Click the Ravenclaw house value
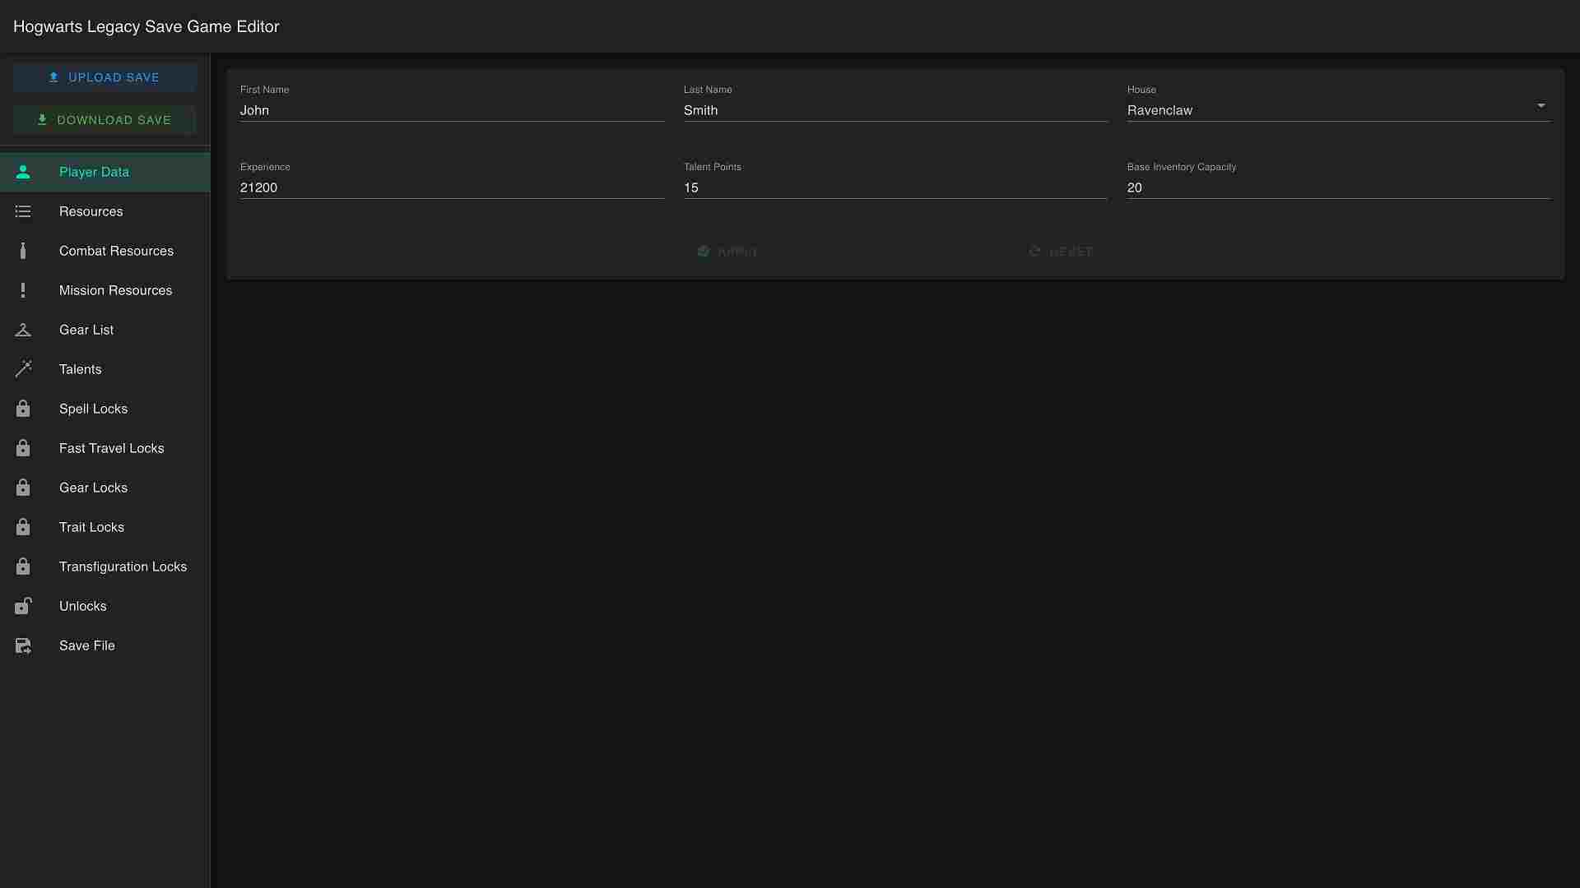 pyautogui.click(x=1159, y=110)
